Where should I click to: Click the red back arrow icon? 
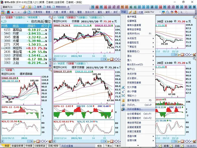coord(13,12)
